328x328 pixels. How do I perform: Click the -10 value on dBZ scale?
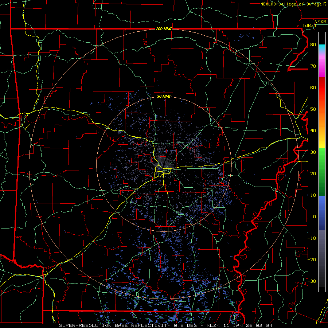click(x=312, y=238)
